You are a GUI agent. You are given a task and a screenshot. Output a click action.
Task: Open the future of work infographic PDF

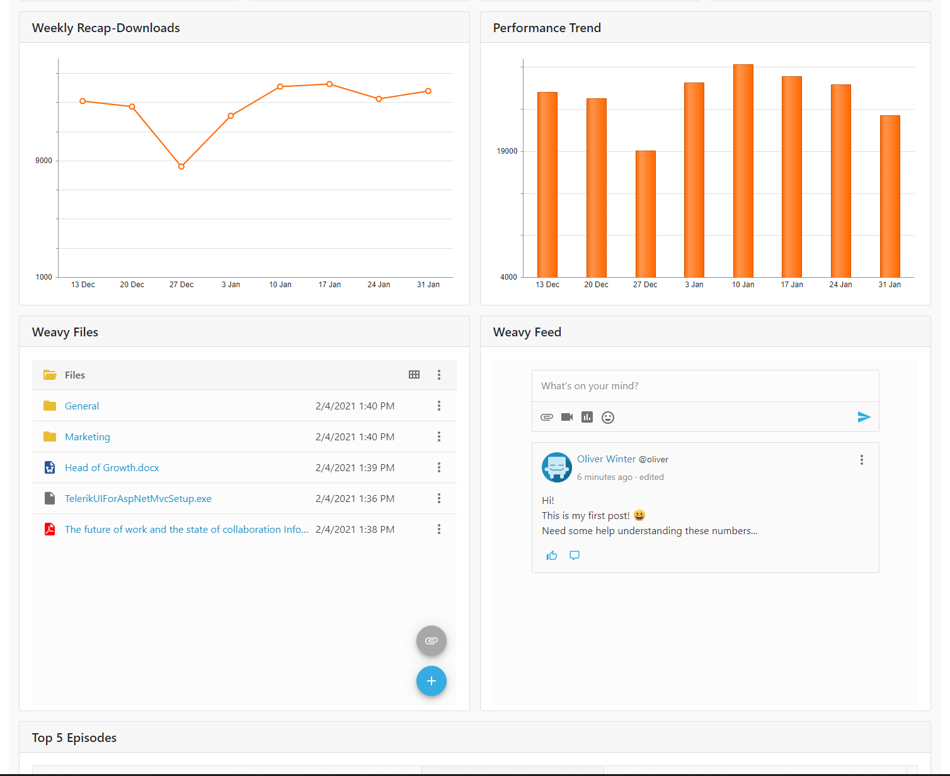pos(186,529)
